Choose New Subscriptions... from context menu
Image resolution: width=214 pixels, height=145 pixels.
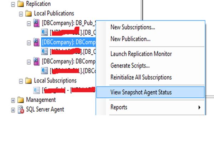151,27
